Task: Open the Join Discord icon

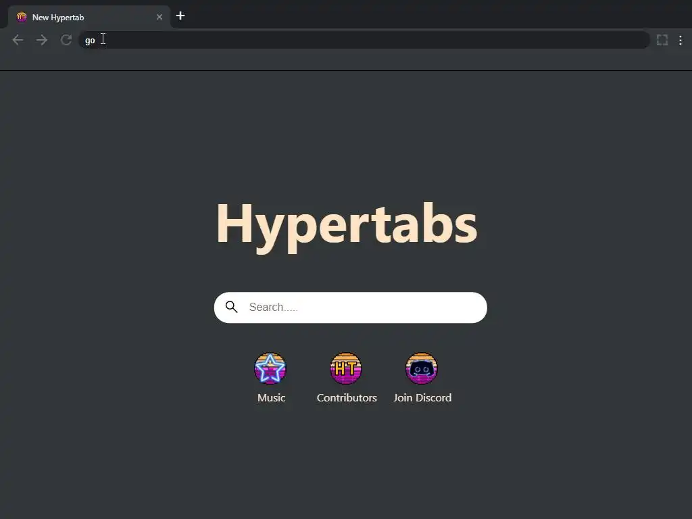Action: [x=422, y=368]
